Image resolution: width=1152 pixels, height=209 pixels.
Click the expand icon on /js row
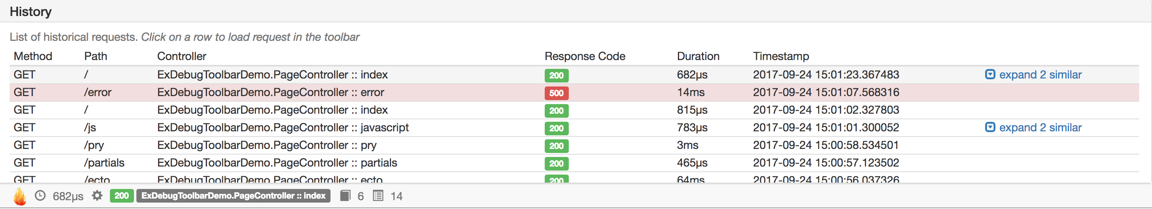[990, 127]
